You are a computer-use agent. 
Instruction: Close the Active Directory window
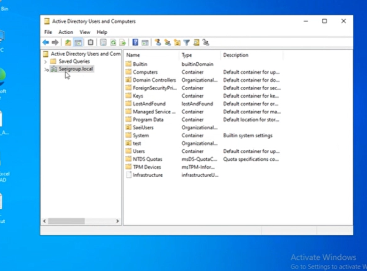[x=344, y=21]
